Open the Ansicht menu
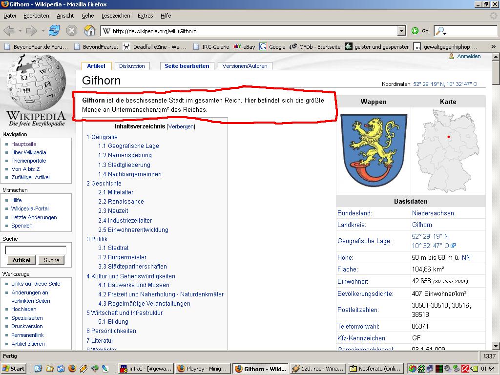Screen dimensions: 500x375 click(x=65, y=16)
